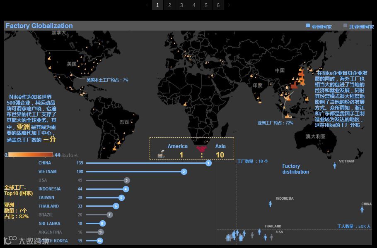Toggle the 亚洲国家 legend square
The width and height of the screenshot is (377, 248).
pyautogui.click(x=308, y=26)
